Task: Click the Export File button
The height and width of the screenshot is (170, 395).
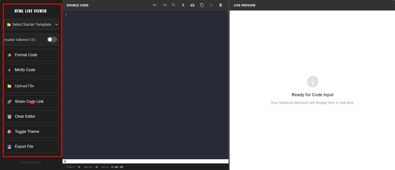Action: coord(31,147)
